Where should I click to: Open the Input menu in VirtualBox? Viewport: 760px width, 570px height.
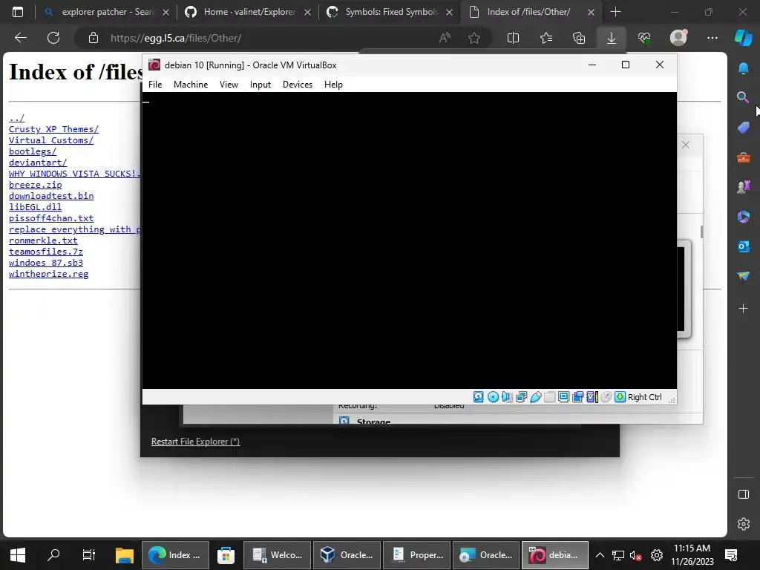click(x=261, y=85)
